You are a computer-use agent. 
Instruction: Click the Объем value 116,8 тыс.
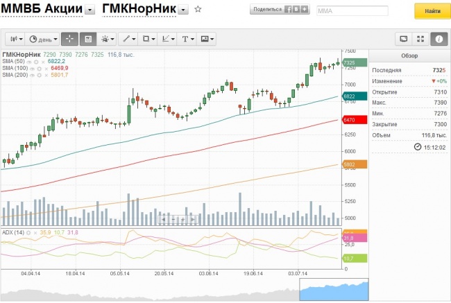coord(434,135)
